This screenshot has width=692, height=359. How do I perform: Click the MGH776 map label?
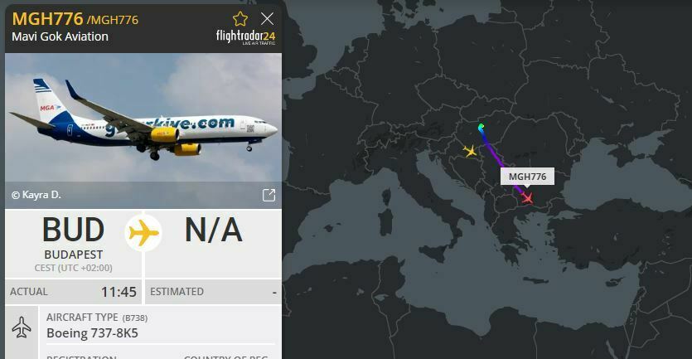click(x=527, y=177)
